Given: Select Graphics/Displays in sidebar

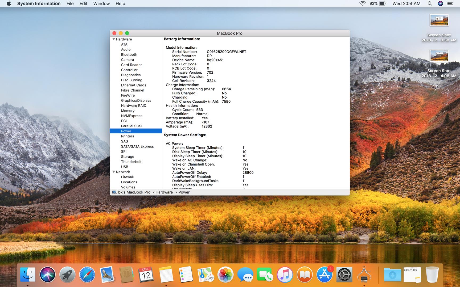Looking at the screenshot, I should coord(136,100).
